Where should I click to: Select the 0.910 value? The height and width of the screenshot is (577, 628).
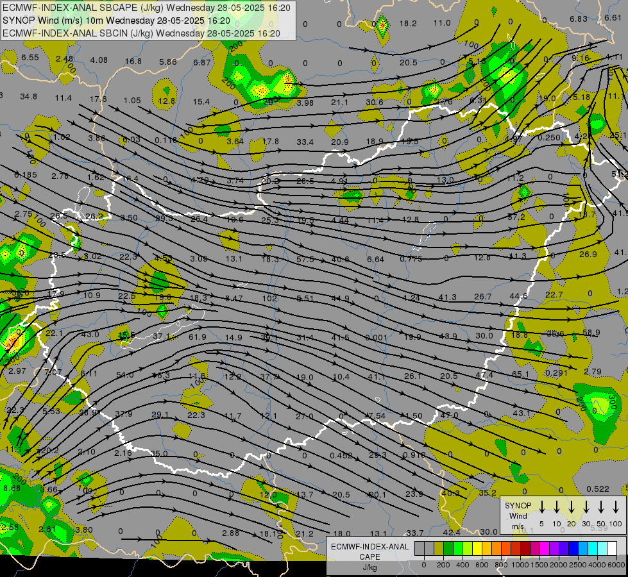[414, 455]
